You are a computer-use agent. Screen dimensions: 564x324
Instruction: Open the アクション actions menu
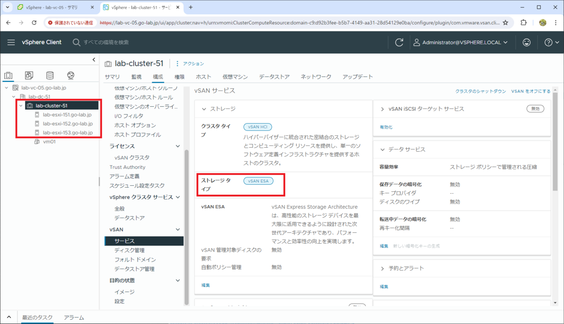click(189, 63)
